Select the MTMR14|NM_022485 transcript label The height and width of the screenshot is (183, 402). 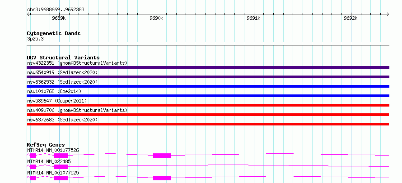point(49,161)
